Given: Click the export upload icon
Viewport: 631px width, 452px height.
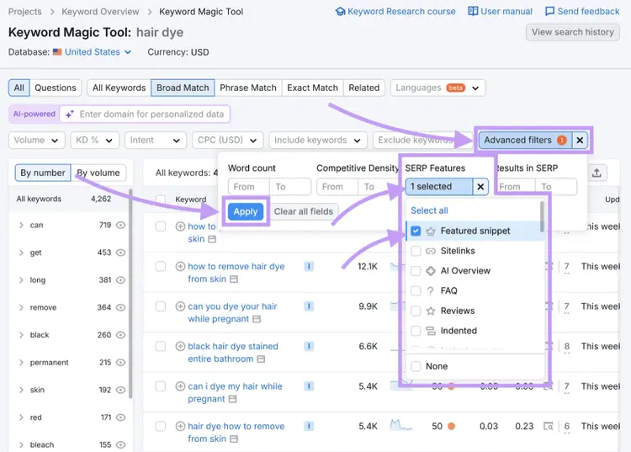Looking at the screenshot, I should click(597, 173).
